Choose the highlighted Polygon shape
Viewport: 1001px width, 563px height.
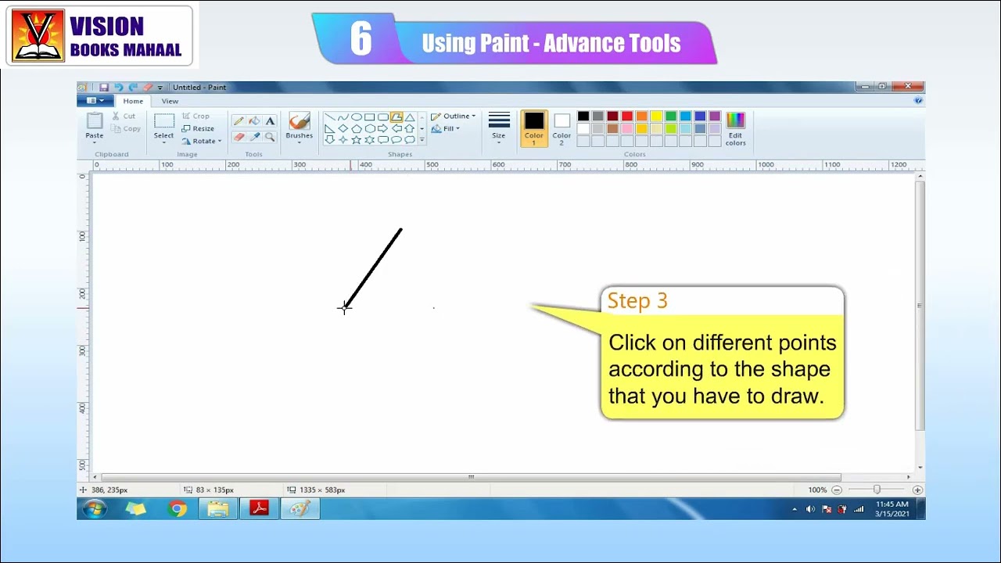click(x=396, y=117)
